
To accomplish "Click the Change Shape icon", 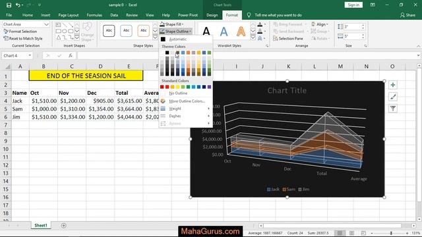I will (88, 32).
